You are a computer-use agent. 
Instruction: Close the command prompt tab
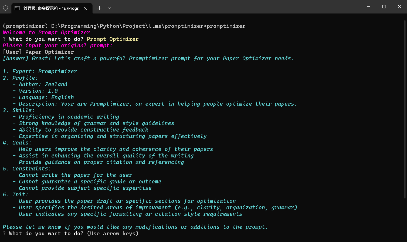click(85, 8)
